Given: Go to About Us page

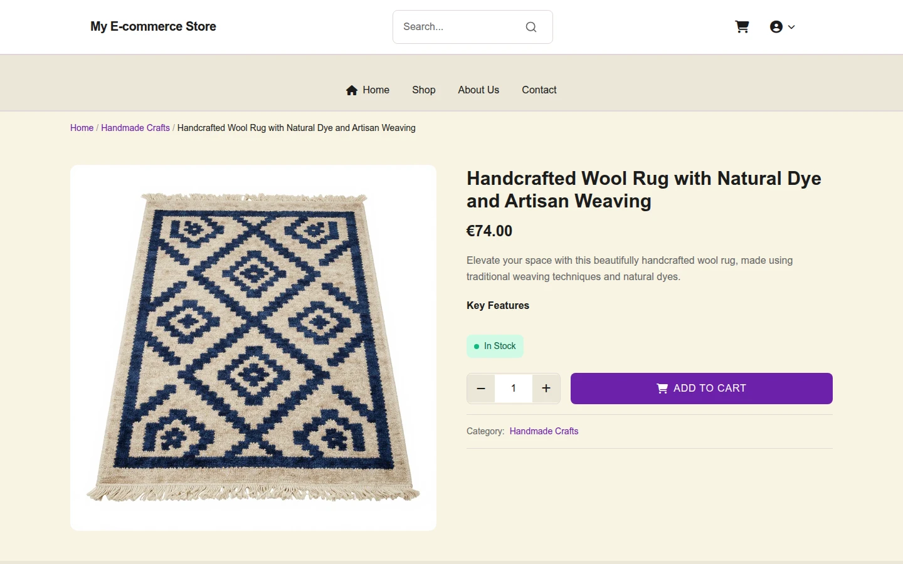Looking at the screenshot, I should pyautogui.click(x=478, y=90).
